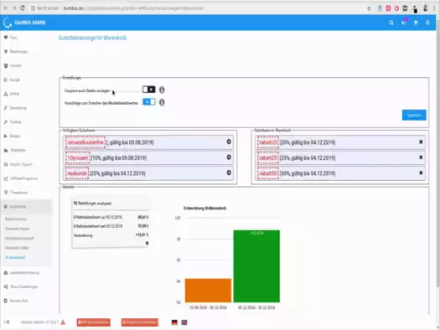Enable the Coupons anzeigen switch
Image resolution: width=440 pixels, height=330 pixels.
(x=148, y=90)
